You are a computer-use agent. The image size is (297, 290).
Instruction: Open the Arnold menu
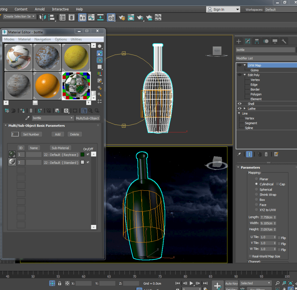(x=40, y=9)
